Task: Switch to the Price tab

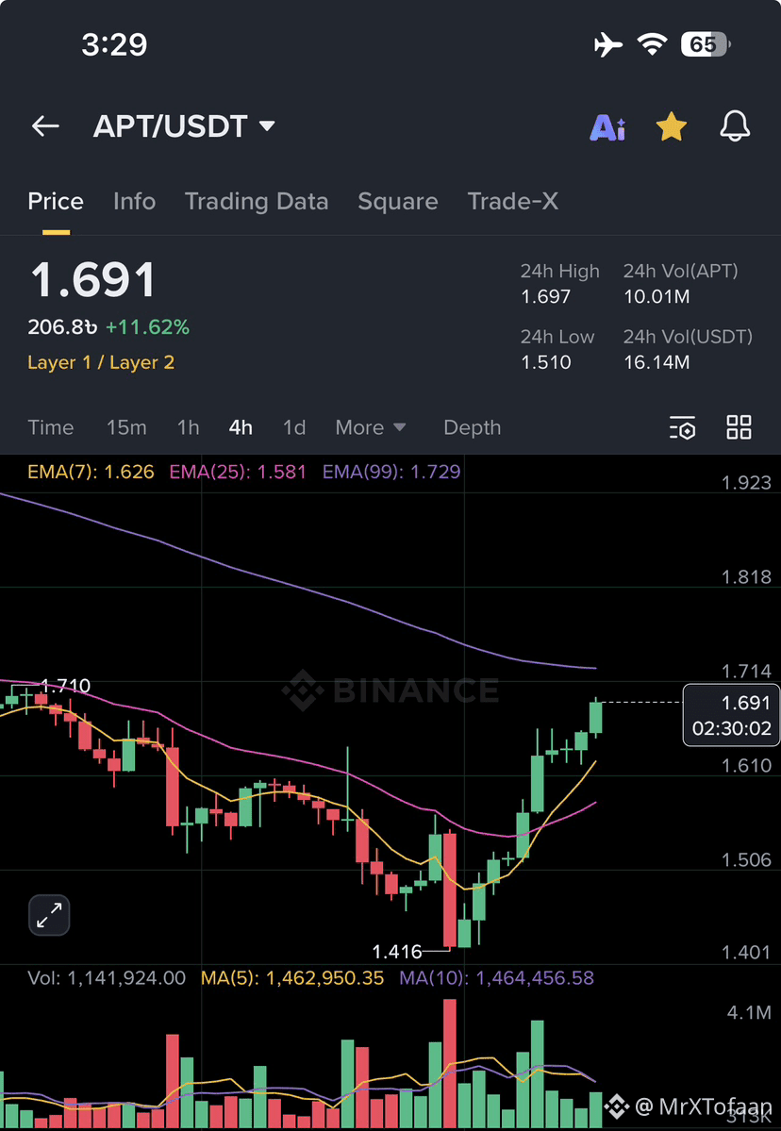Action: click(x=56, y=201)
